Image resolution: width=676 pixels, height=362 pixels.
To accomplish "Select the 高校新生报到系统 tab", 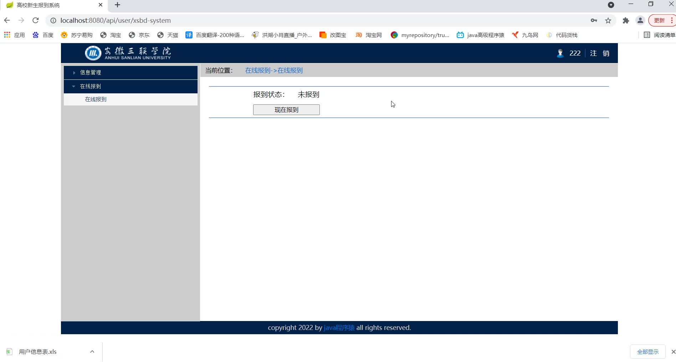I will click(53, 5).
